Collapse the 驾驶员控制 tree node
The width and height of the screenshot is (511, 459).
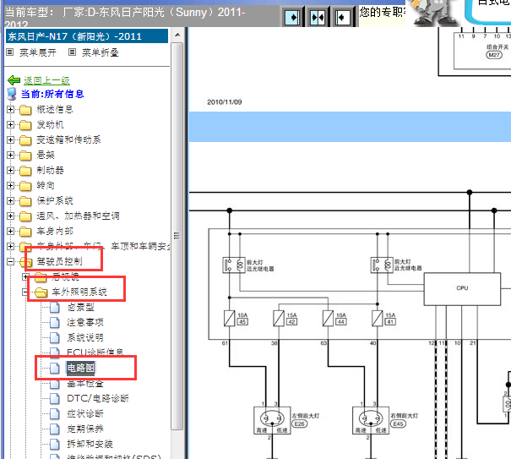pos(10,262)
